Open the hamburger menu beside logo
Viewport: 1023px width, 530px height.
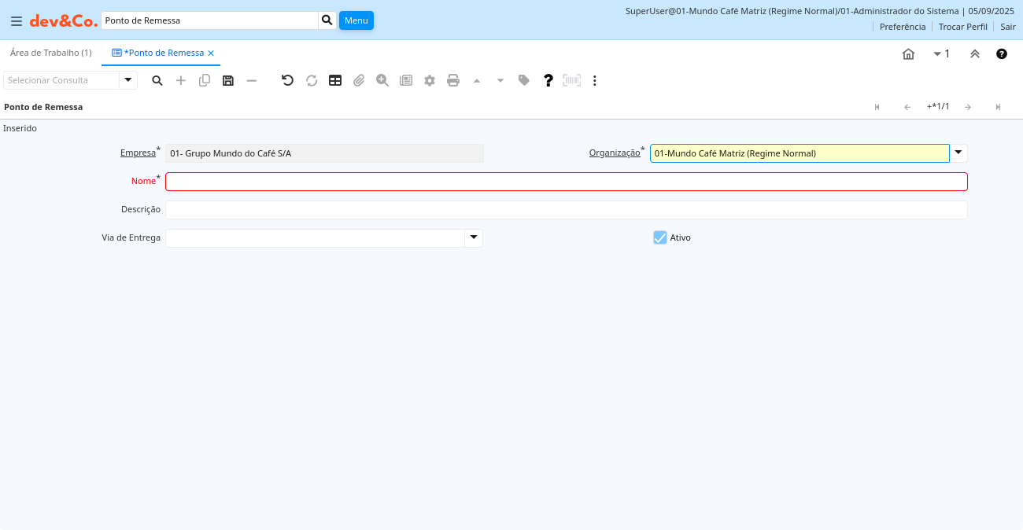(16, 21)
